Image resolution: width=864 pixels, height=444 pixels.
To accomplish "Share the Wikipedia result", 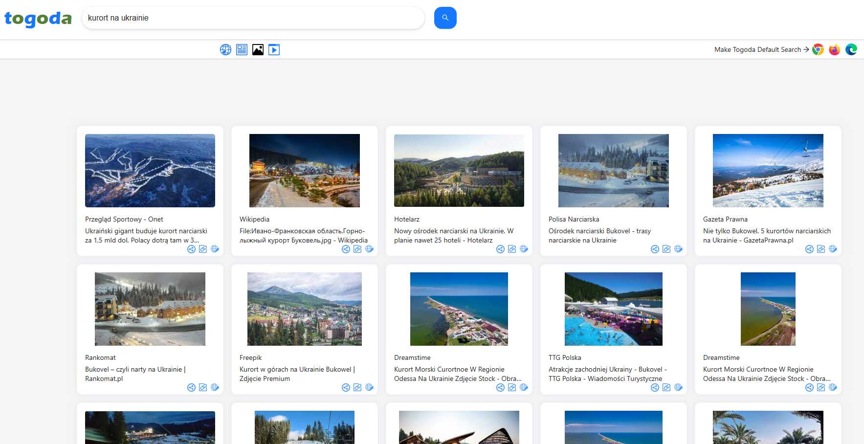I will pos(346,249).
